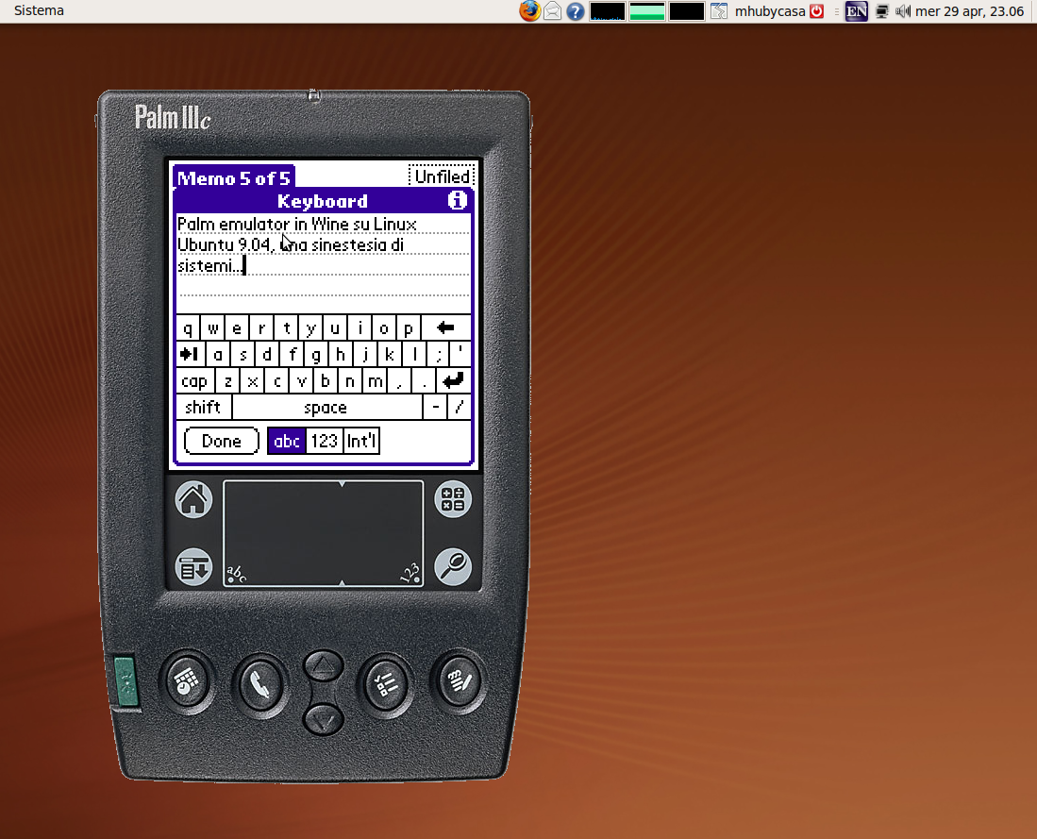Tap the r key
Image resolution: width=1037 pixels, height=839 pixels.
tap(262, 327)
